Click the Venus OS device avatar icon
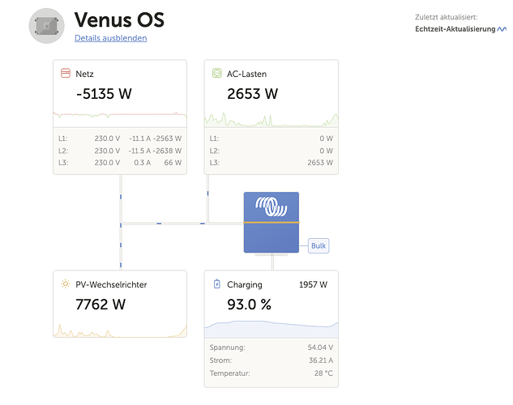The image size is (513, 405). (46, 26)
